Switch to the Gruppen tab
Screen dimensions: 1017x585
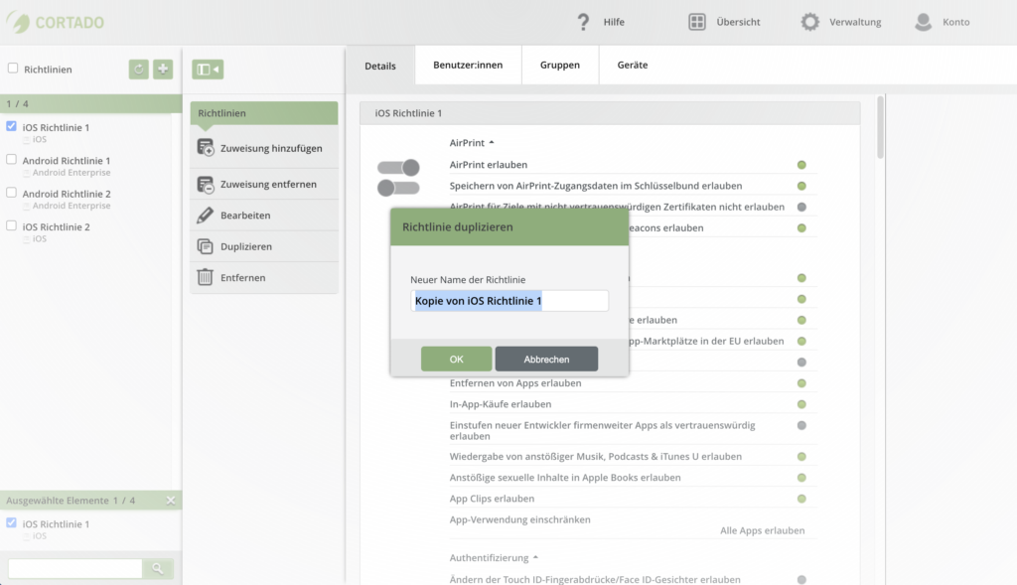tap(560, 65)
